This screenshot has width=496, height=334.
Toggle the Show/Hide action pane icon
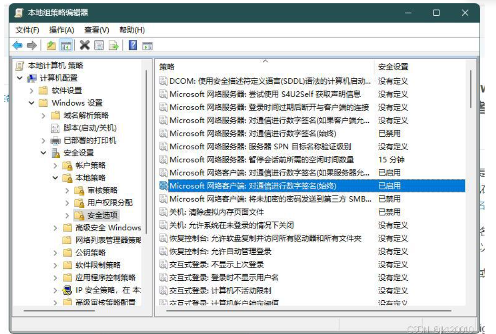pos(147,46)
